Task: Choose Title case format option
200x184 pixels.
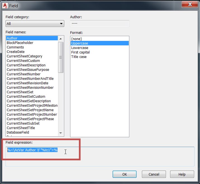Action: (x=100, y=57)
